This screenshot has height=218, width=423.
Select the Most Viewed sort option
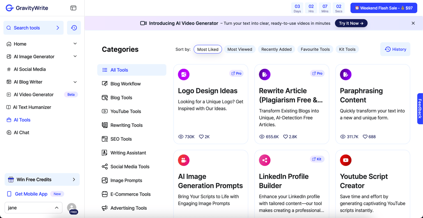point(240,50)
